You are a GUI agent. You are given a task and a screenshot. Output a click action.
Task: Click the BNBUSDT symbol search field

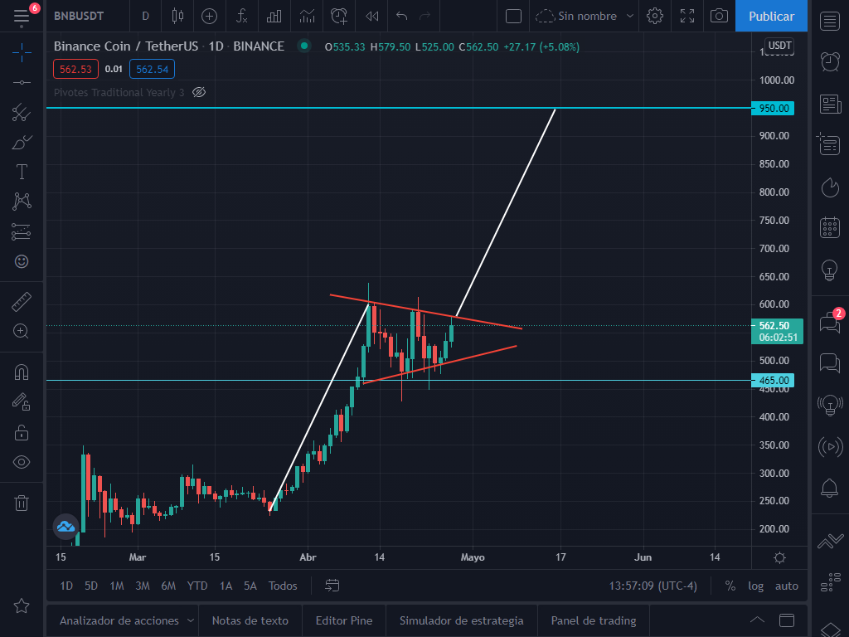coord(79,17)
